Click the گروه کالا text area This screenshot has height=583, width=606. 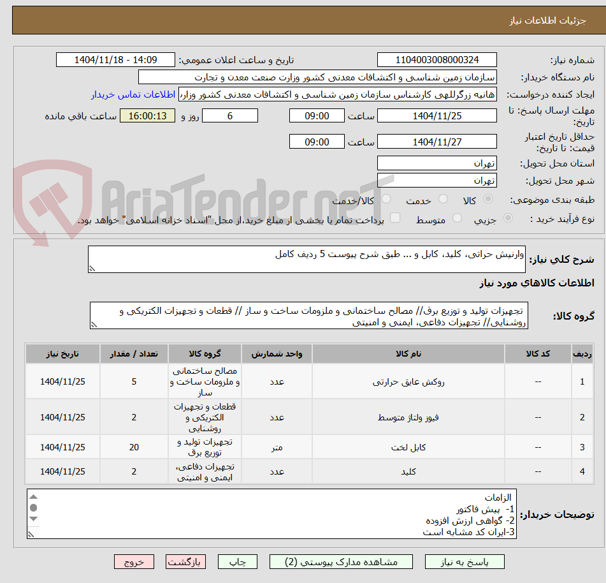(x=309, y=316)
